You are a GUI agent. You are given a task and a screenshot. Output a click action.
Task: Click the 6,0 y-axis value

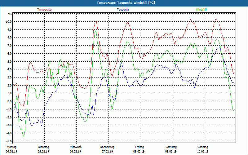tap(9, 53)
